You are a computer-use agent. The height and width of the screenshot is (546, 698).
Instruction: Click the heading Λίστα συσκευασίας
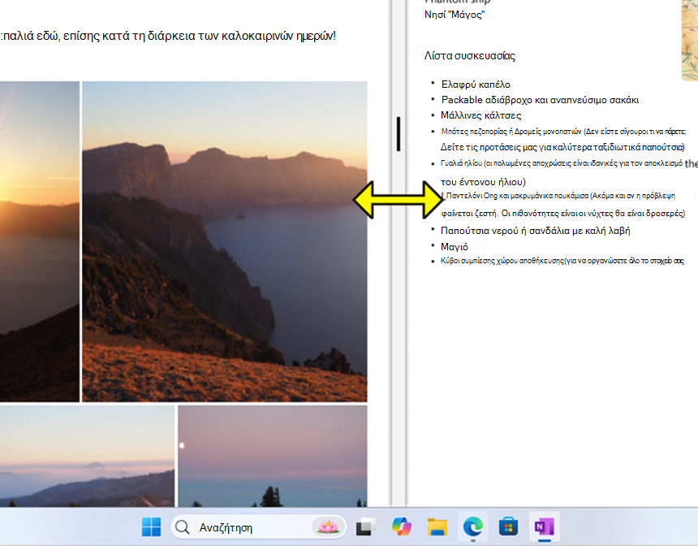point(470,56)
